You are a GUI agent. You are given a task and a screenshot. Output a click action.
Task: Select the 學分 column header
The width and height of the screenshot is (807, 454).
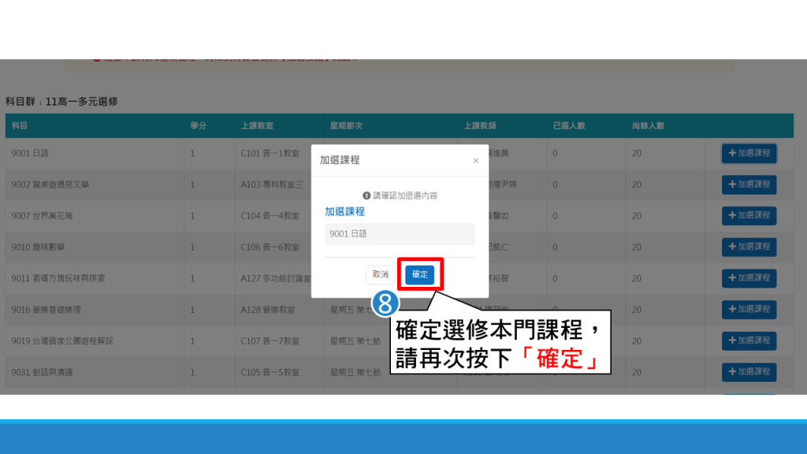tap(198, 126)
